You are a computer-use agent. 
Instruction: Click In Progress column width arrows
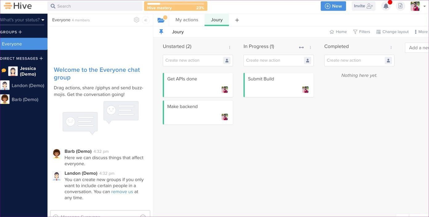coord(301,47)
